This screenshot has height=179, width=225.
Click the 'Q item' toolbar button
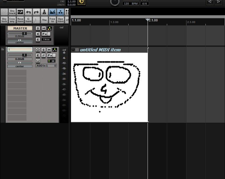(28, 20)
